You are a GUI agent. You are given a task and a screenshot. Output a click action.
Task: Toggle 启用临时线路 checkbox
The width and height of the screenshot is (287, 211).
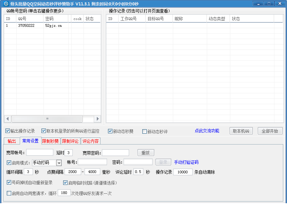click(x=65, y=183)
